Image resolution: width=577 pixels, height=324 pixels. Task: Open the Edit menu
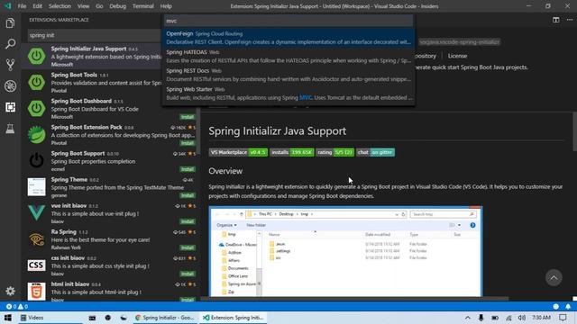click(x=37, y=6)
